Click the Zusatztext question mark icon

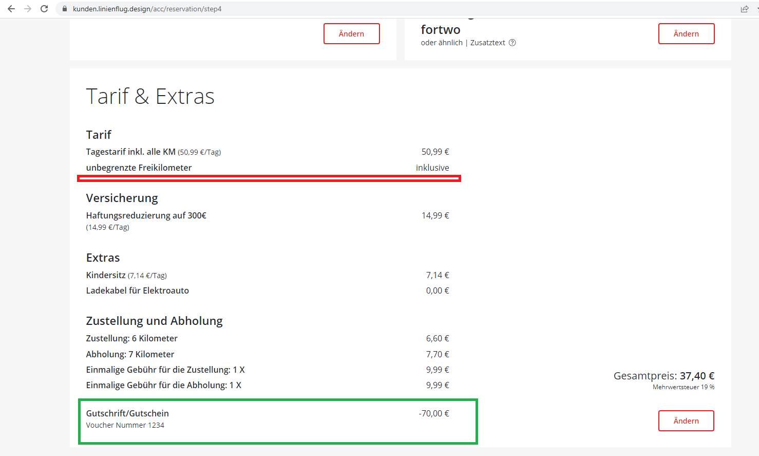(512, 43)
